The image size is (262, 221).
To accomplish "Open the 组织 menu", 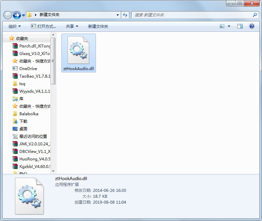I will pos(14,26).
